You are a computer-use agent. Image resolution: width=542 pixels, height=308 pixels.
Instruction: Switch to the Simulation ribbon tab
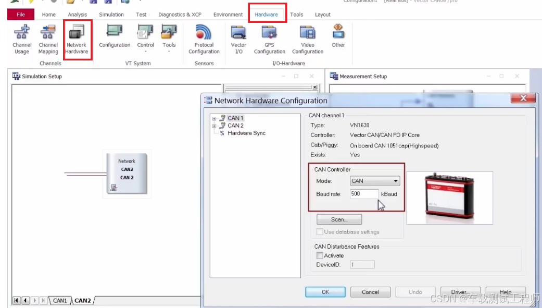click(111, 15)
